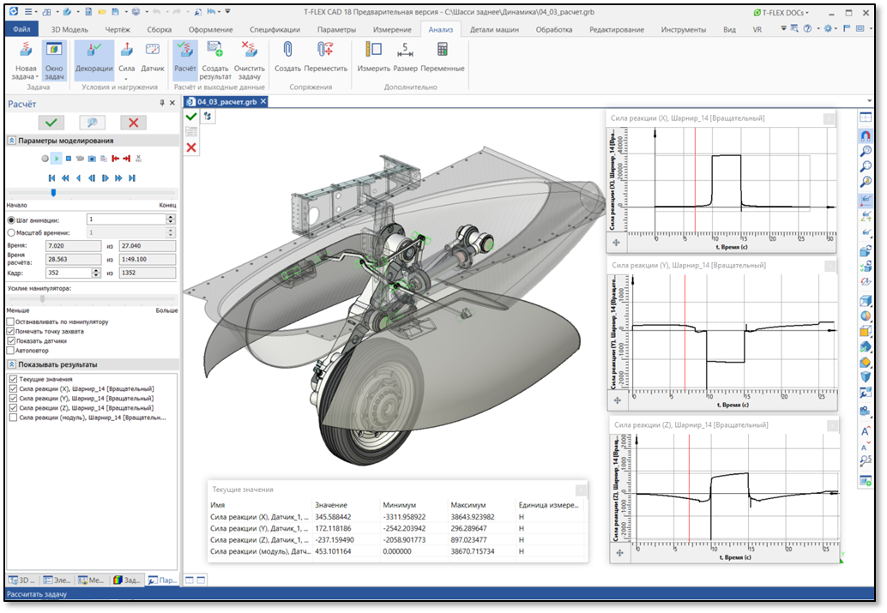
Task: Uncheck Сила реакции (X) result checkbox
Action: point(12,388)
